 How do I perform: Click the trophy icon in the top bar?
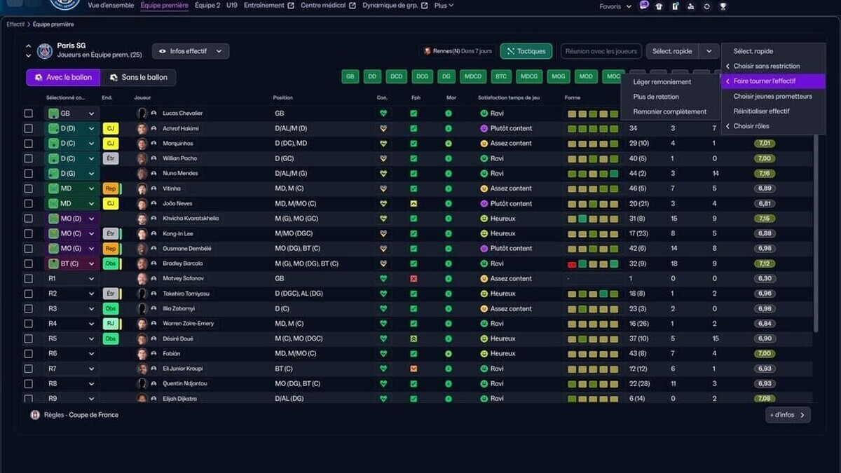pos(723,6)
